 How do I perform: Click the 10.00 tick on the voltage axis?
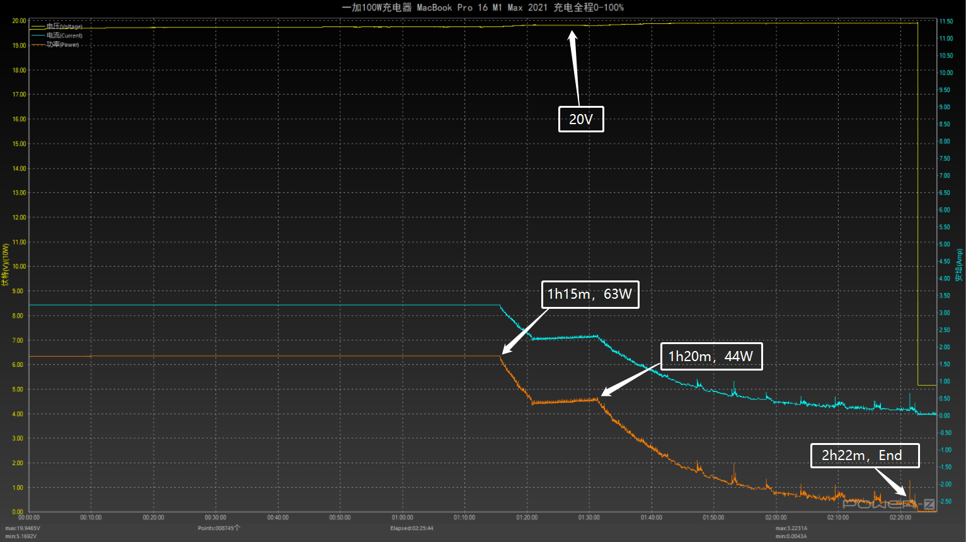pyautogui.click(x=19, y=267)
